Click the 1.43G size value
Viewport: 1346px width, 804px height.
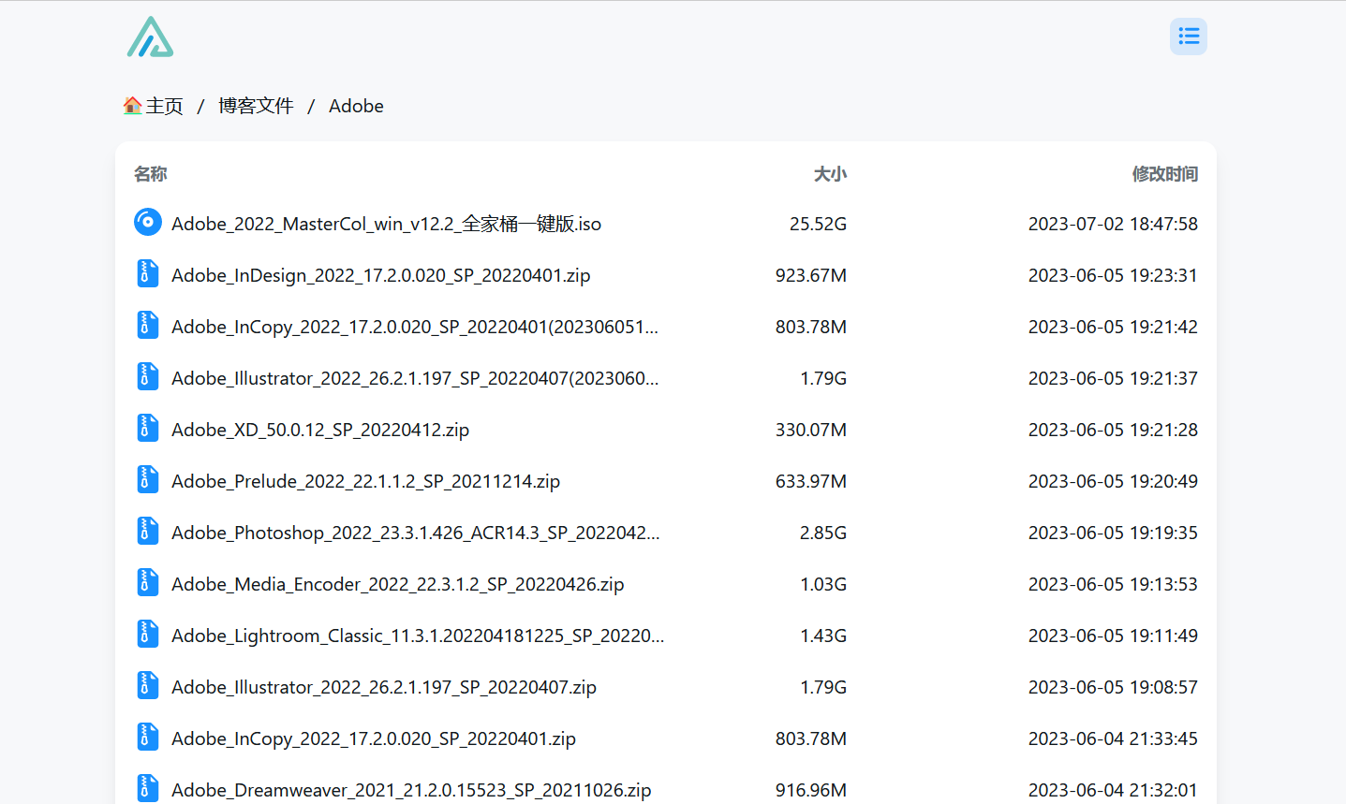point(823,636)
